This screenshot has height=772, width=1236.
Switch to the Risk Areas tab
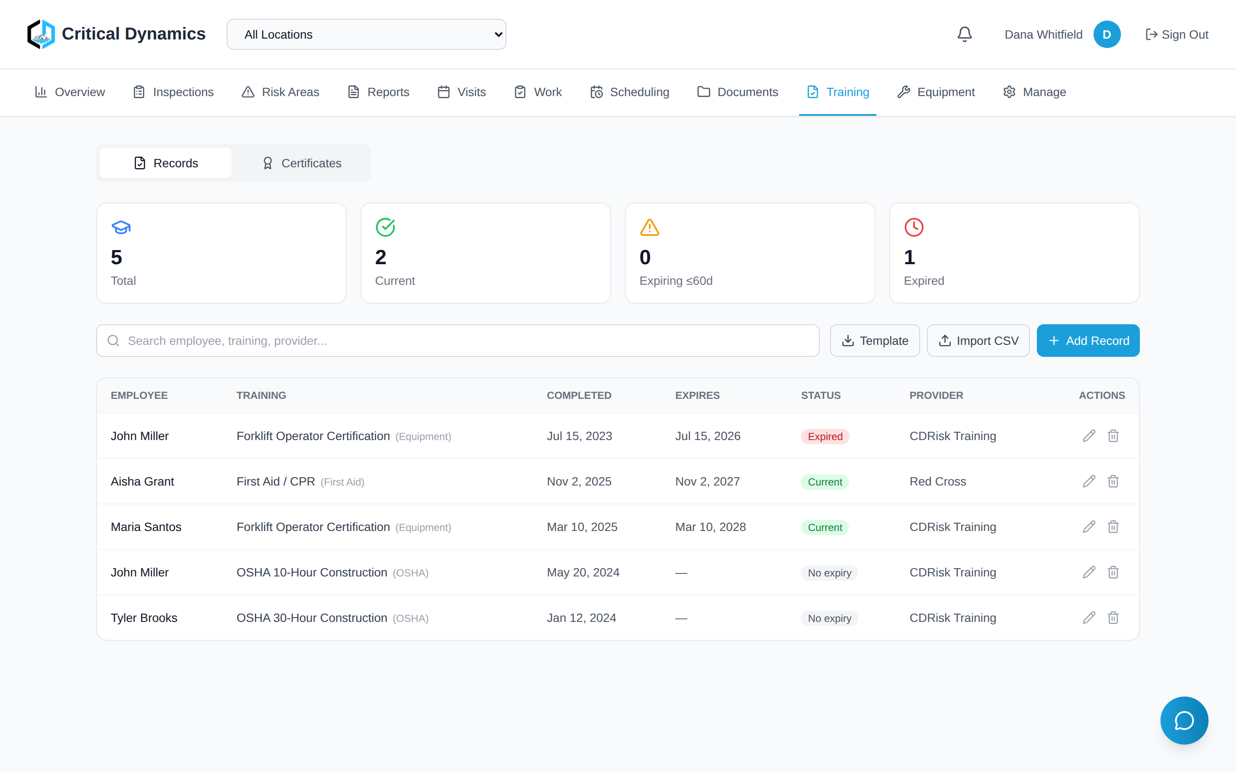(x=280, y=92)
